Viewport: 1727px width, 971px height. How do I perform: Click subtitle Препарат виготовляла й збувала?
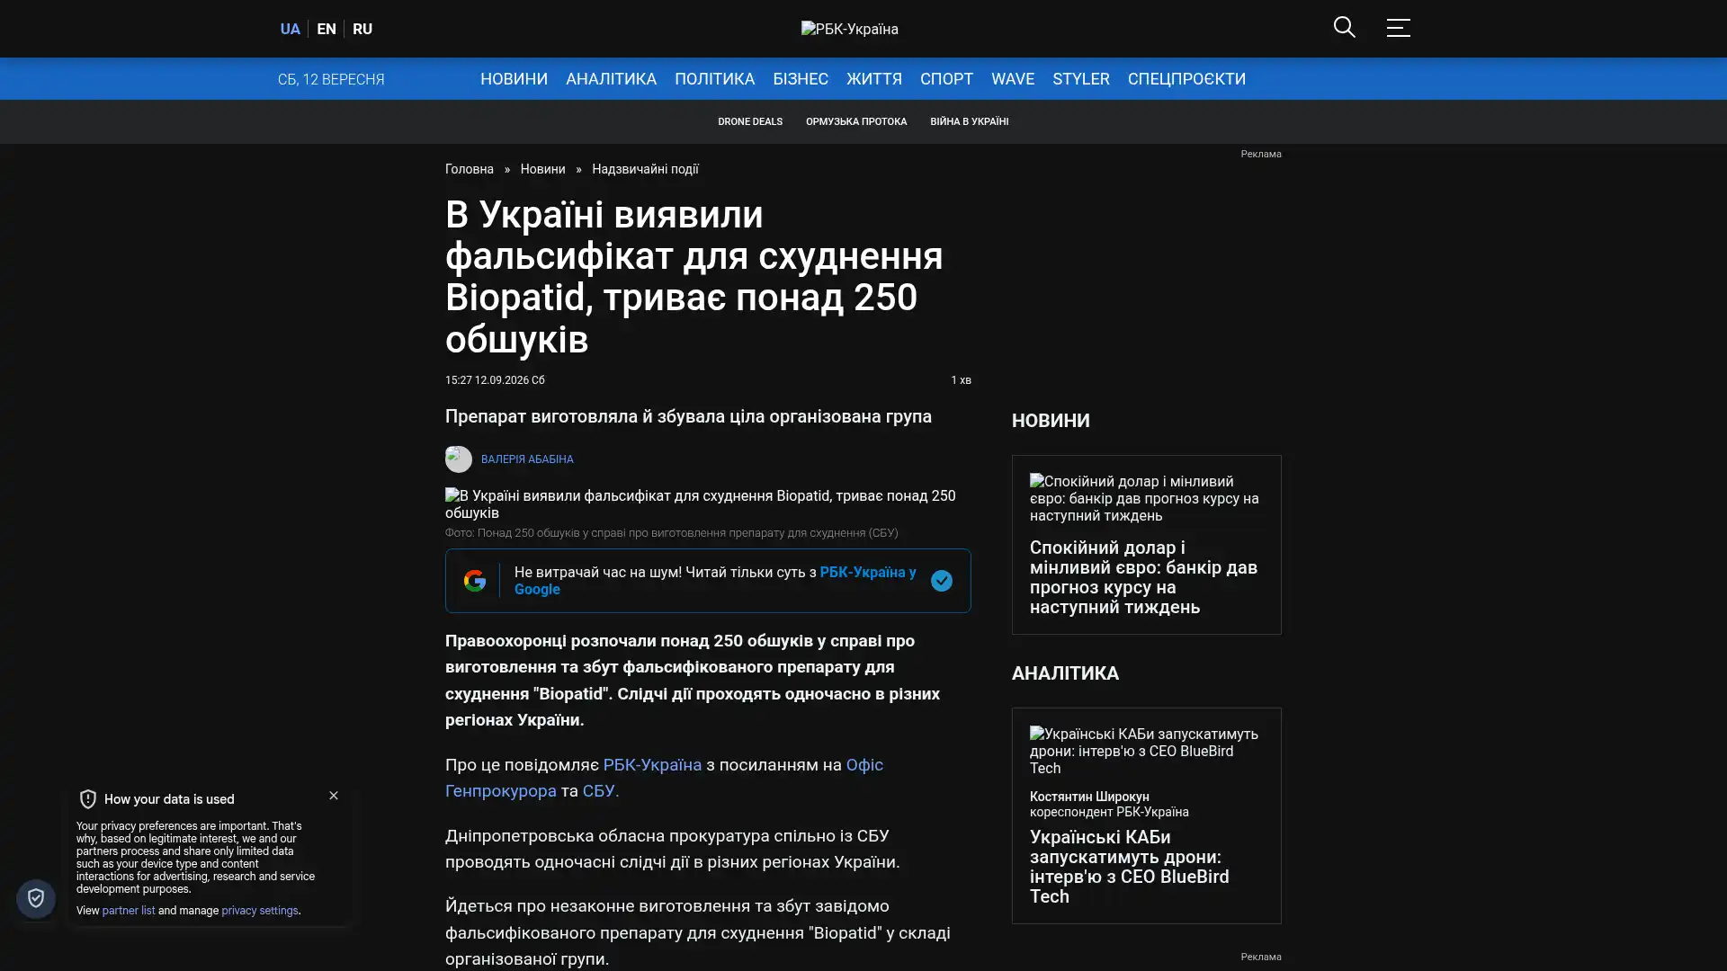(688, 416)
